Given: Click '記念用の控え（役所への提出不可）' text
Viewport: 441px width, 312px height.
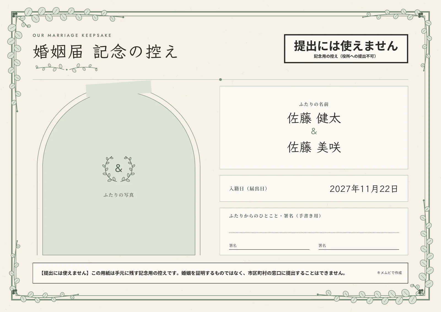Looking at the screenshot, I should [346, 56].
